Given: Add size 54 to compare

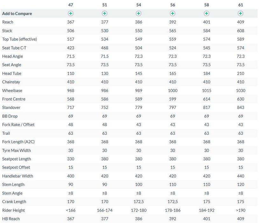Looking at the screenshot, I should pyautogui.click(x=139, y=13).
